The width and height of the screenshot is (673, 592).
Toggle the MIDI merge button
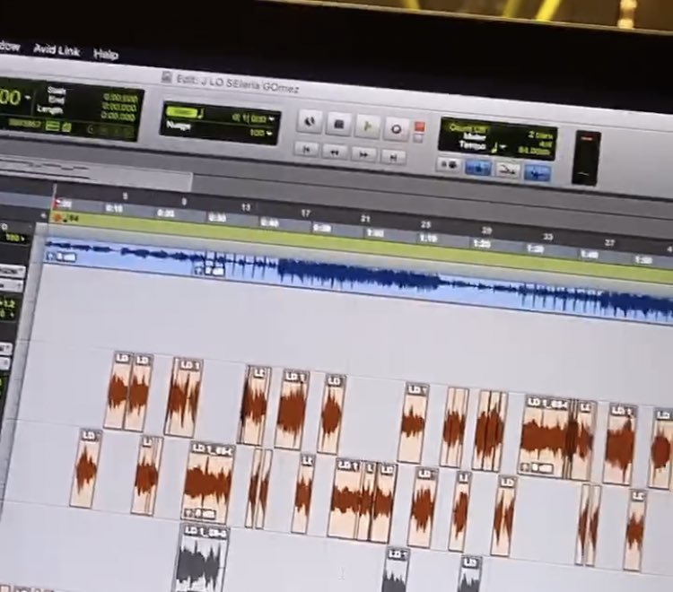click(x=507, y=170)
